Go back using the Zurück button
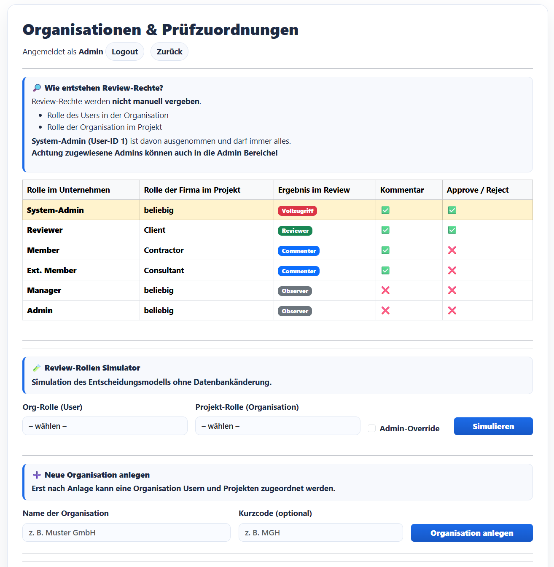 pos(169,51)
